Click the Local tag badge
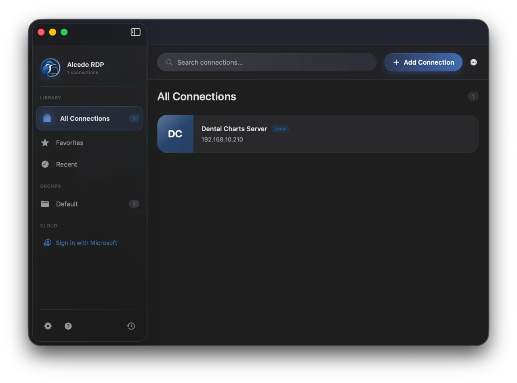 (280, 129)
